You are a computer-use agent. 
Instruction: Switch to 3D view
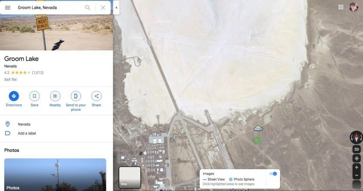(x=357, y=149)
